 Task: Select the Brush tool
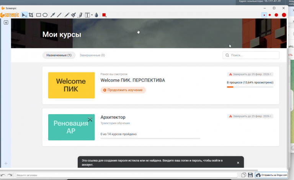73,15
